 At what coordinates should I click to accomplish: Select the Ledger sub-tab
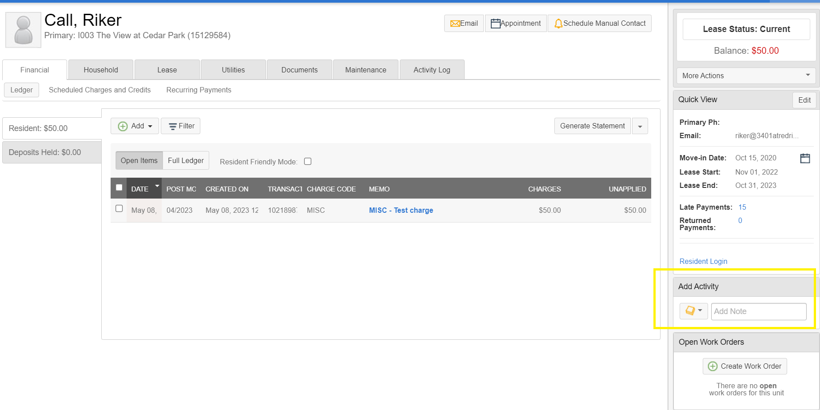[x=22, y=90]
